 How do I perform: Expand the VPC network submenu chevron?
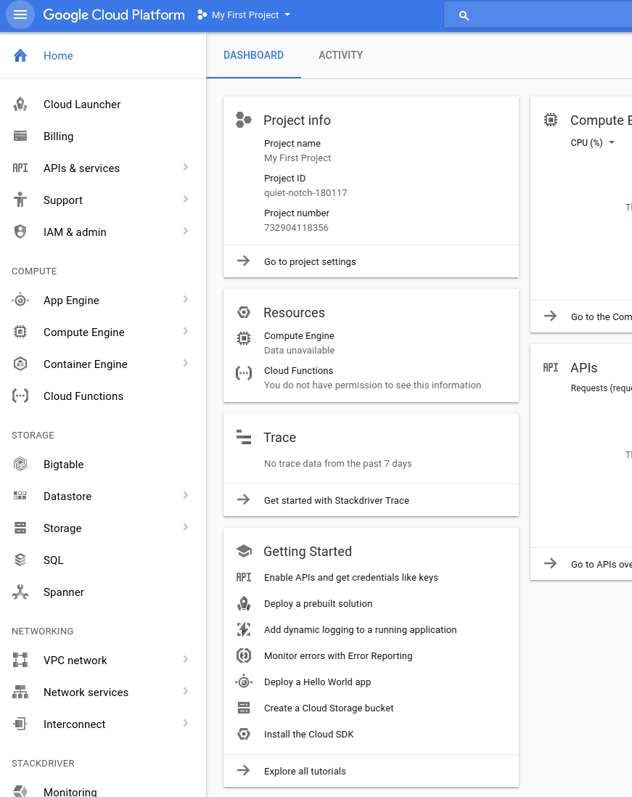(x=186, y=659)
